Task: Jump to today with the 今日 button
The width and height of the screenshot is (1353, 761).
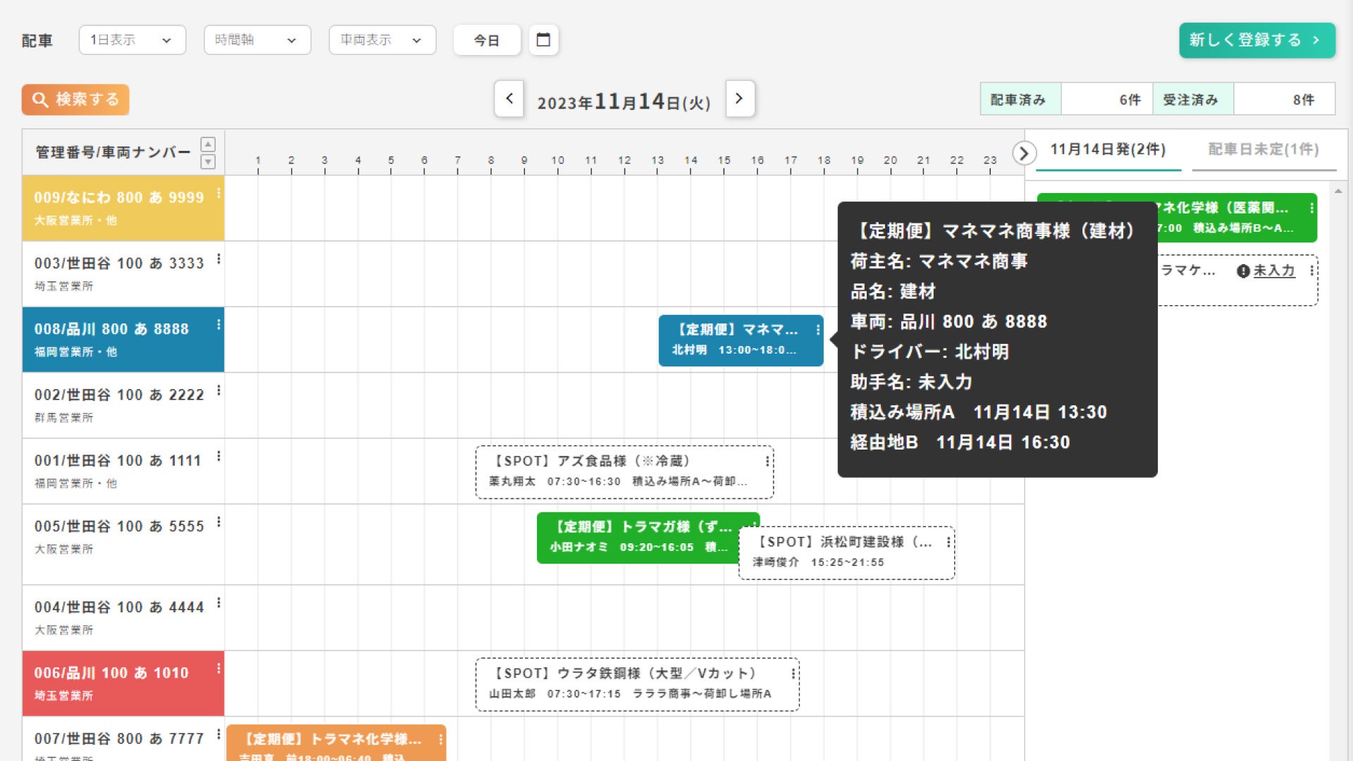Action: [x=487, y=40]
